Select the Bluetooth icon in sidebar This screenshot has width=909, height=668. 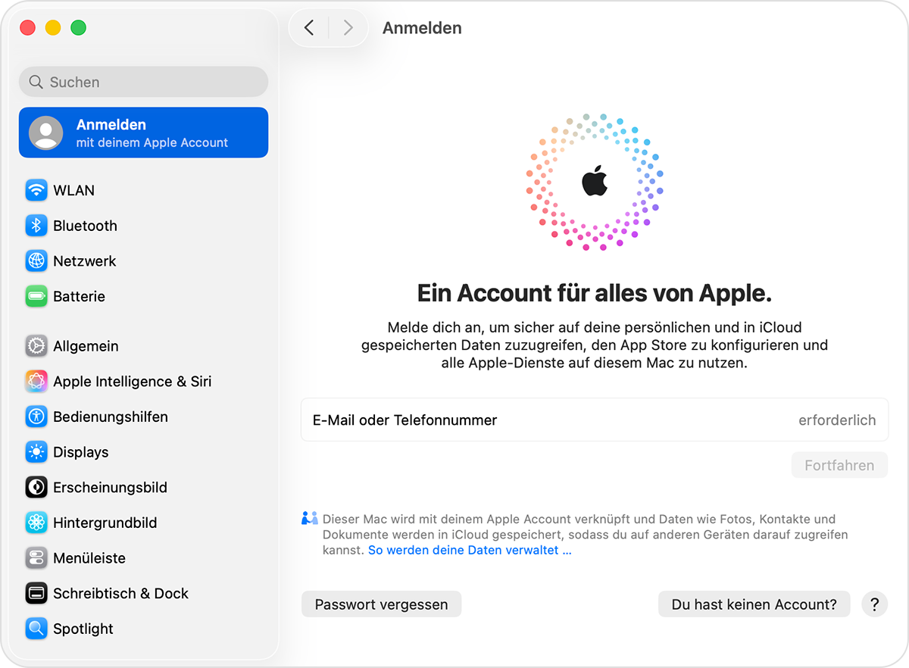pos(36,226)
